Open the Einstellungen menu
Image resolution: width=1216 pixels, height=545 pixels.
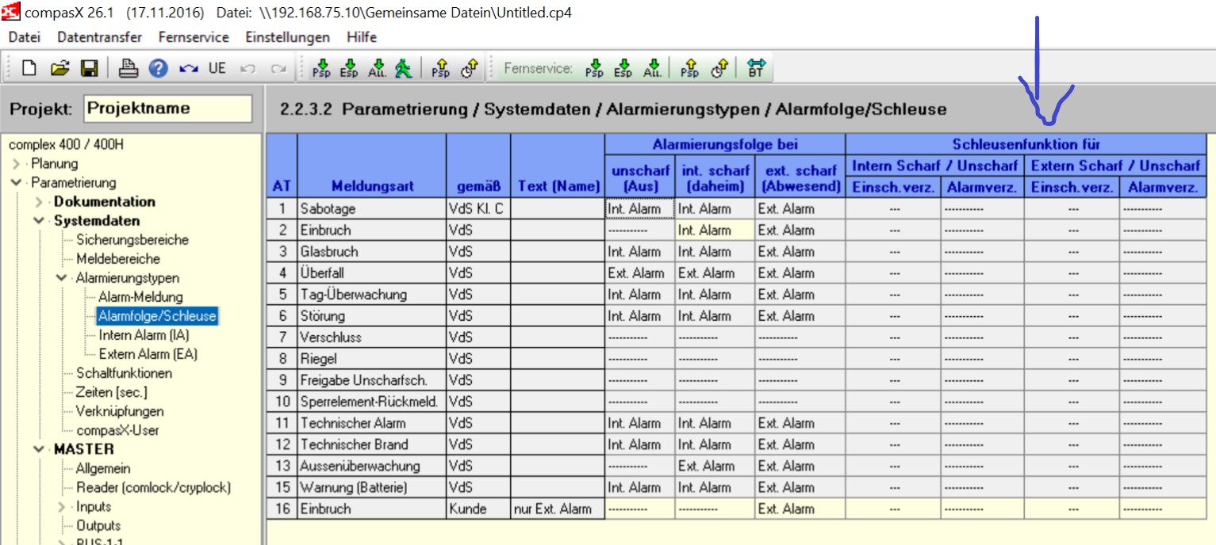287,37
